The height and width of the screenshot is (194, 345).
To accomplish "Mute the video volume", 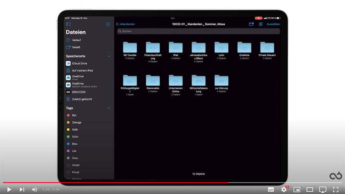I will click(34, 189).
